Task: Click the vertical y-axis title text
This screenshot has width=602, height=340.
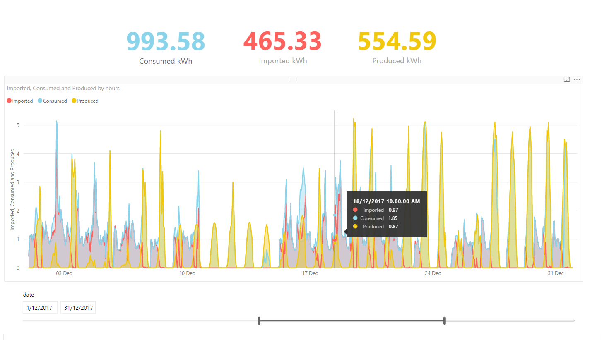Action: (13, 190)
